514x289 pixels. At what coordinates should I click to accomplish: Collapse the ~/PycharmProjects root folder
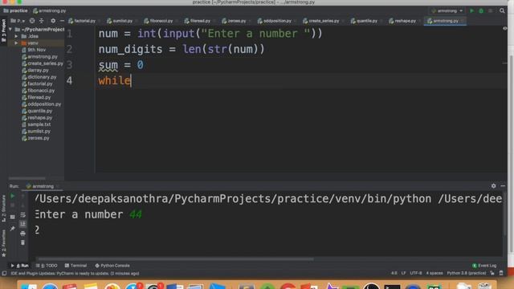point(10,30)
